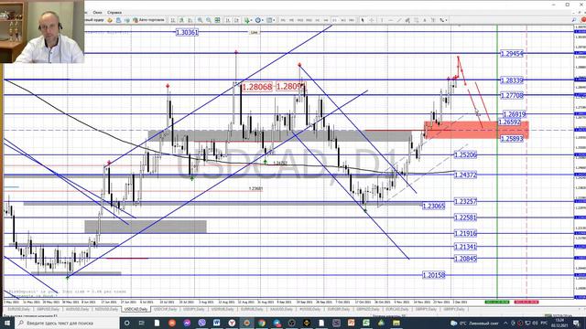Click the green date marker on time axis
This screenshot has width=586, height=329.
point(497,302)
